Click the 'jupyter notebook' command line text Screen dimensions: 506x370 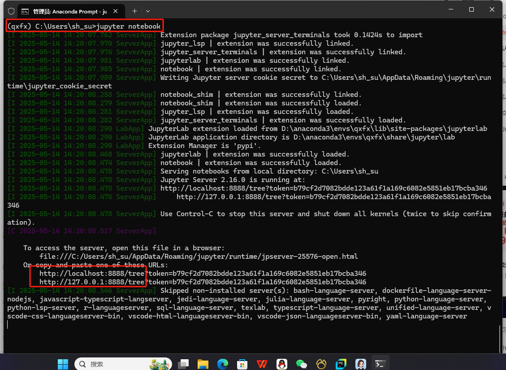tap(128, 26)
